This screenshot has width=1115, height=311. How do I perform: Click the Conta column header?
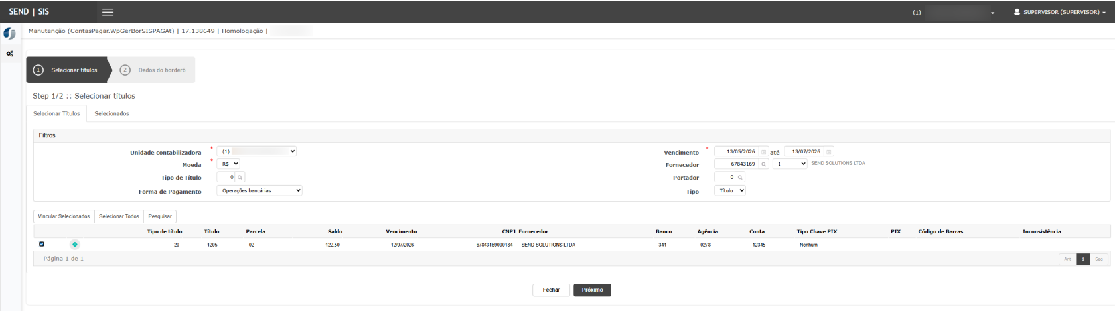click(x=757, y=231)
